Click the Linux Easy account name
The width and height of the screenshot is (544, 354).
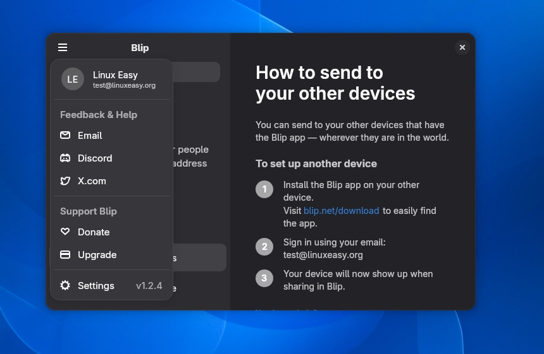coord(115,74)
